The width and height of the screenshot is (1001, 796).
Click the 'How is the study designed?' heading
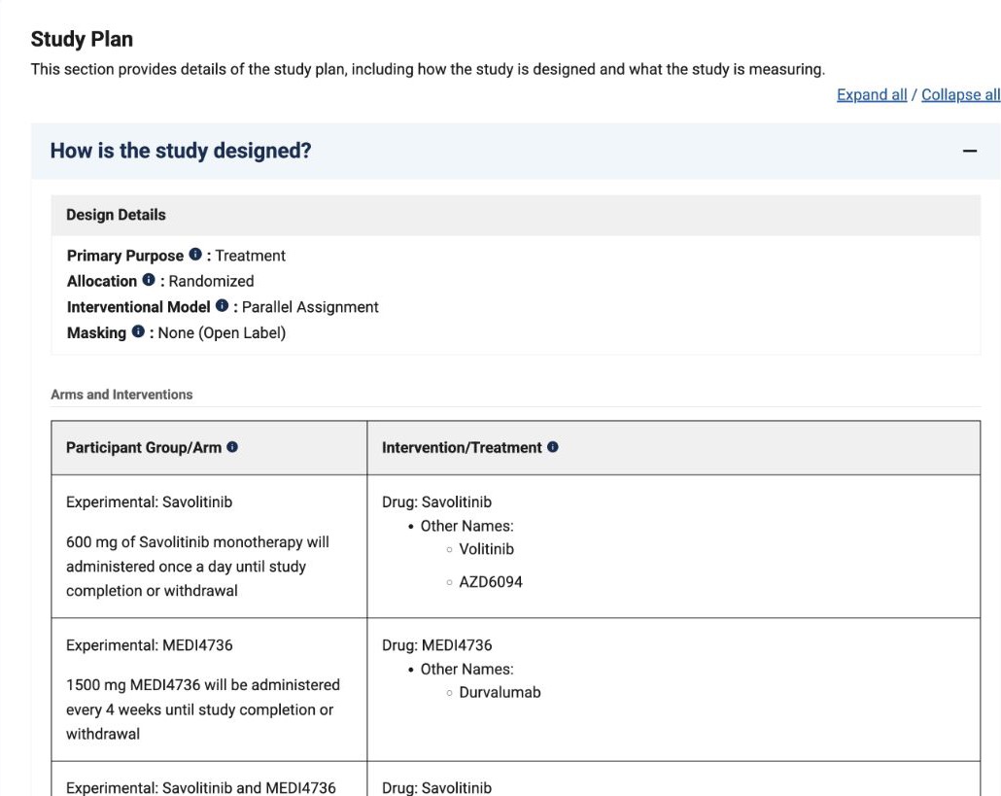(181, 151)
